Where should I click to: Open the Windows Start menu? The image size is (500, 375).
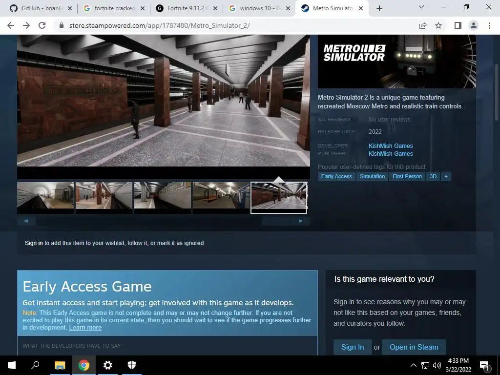pyautogui.click(x=12, y=365)
